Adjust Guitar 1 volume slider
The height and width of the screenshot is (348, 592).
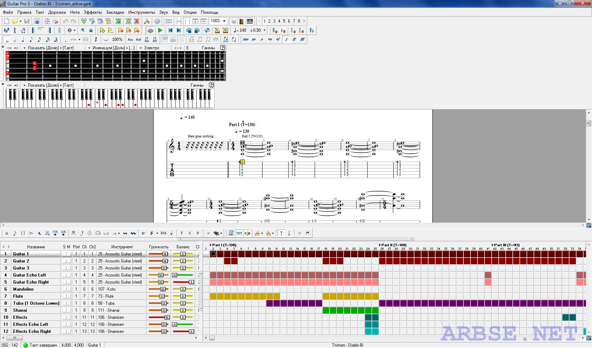click(x=159, y=254)
